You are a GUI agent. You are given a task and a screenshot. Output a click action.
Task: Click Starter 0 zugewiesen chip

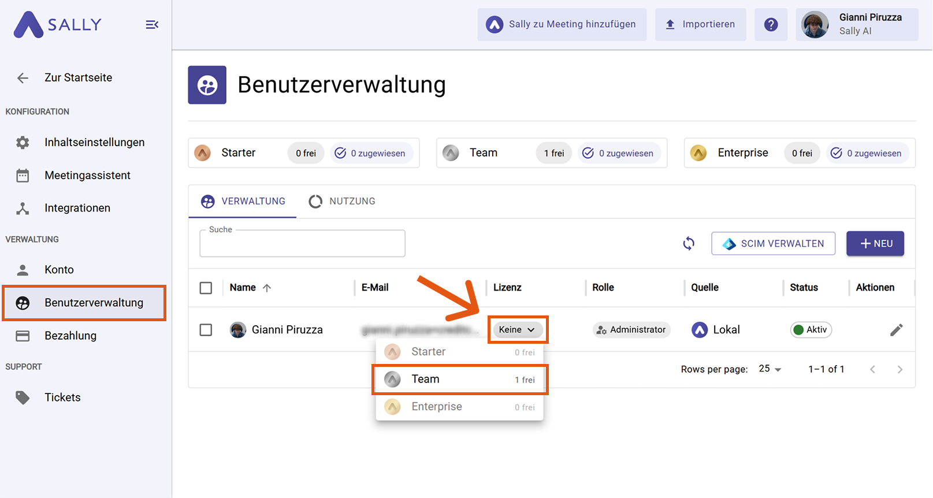tap(371, 153)
